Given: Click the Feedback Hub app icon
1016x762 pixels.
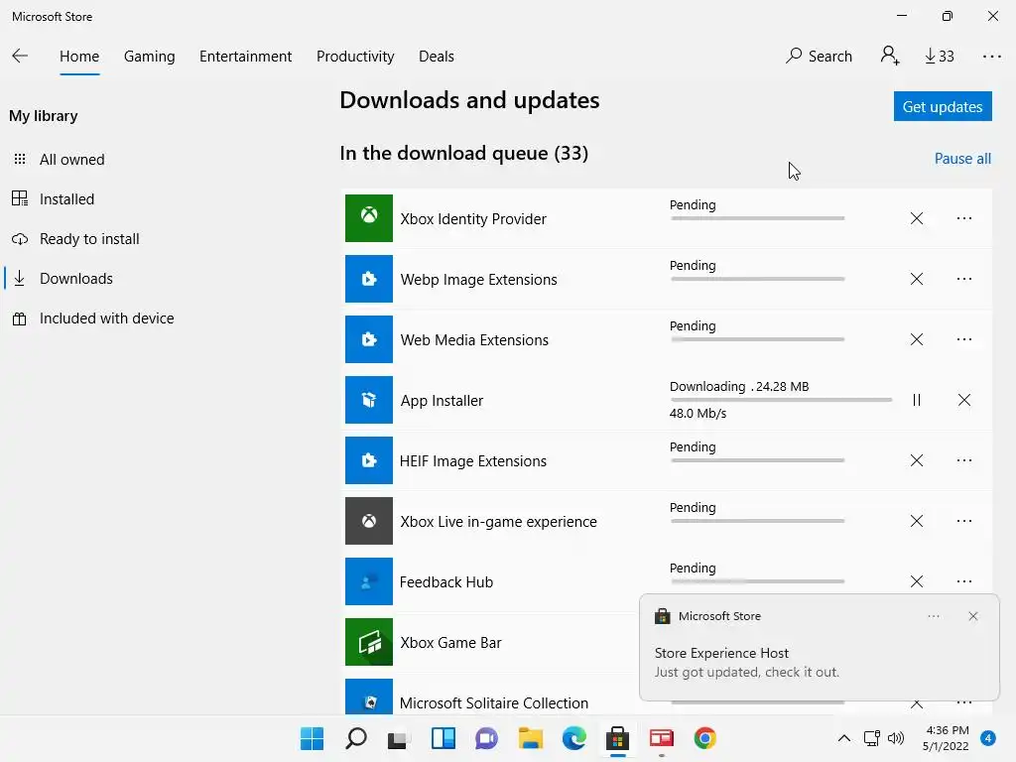Looking at the screenshot, I should (x=369, y=581).
